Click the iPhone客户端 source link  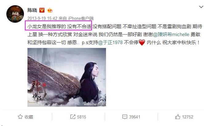pyautogui.click(x=81, y=18)
